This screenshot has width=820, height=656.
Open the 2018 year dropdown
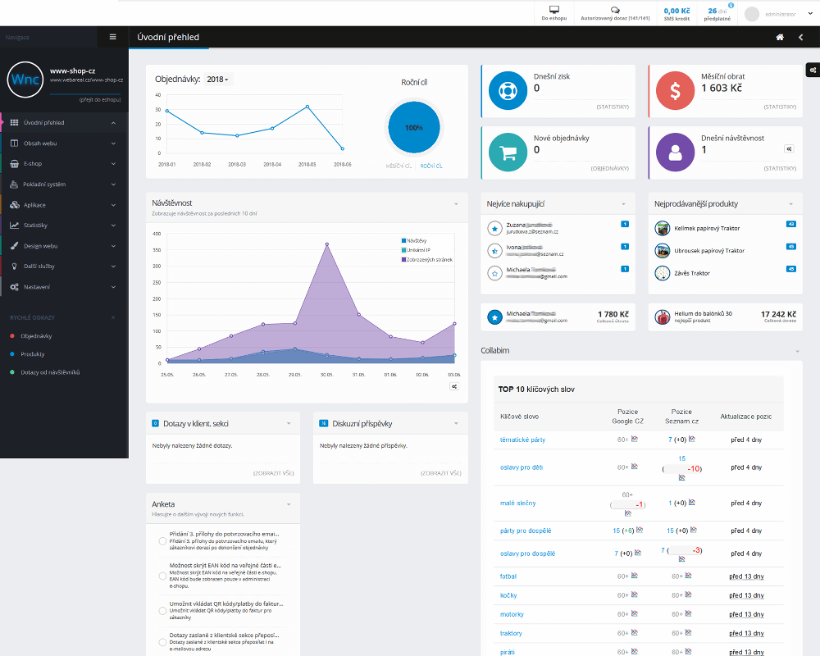[x=218, y=80]
